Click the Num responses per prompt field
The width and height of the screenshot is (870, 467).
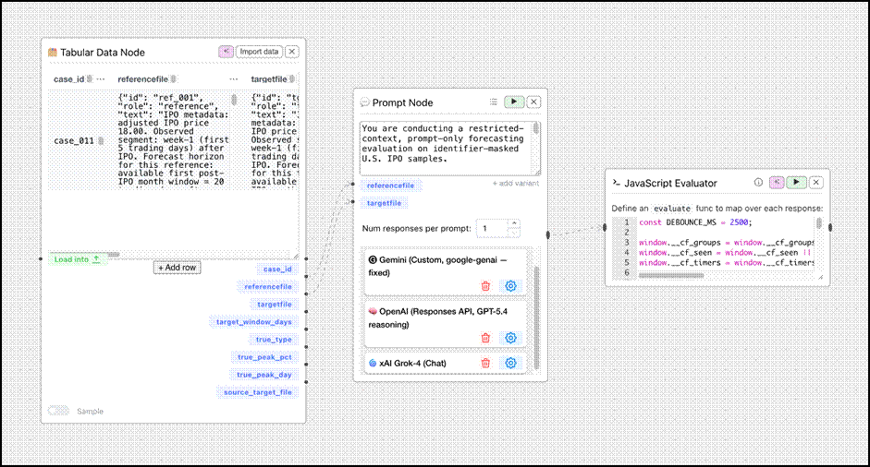pos(492,228)
